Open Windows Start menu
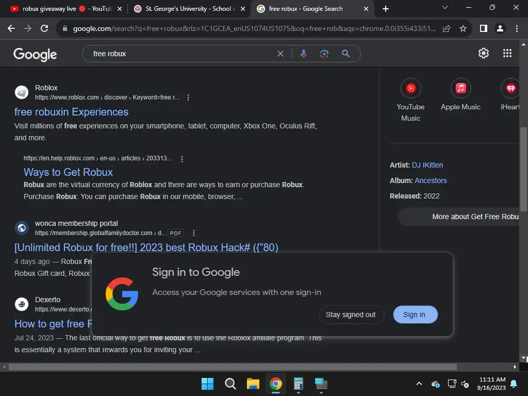Screen dimensions: 528x396 pyautogui.click(x=207, y=384)
